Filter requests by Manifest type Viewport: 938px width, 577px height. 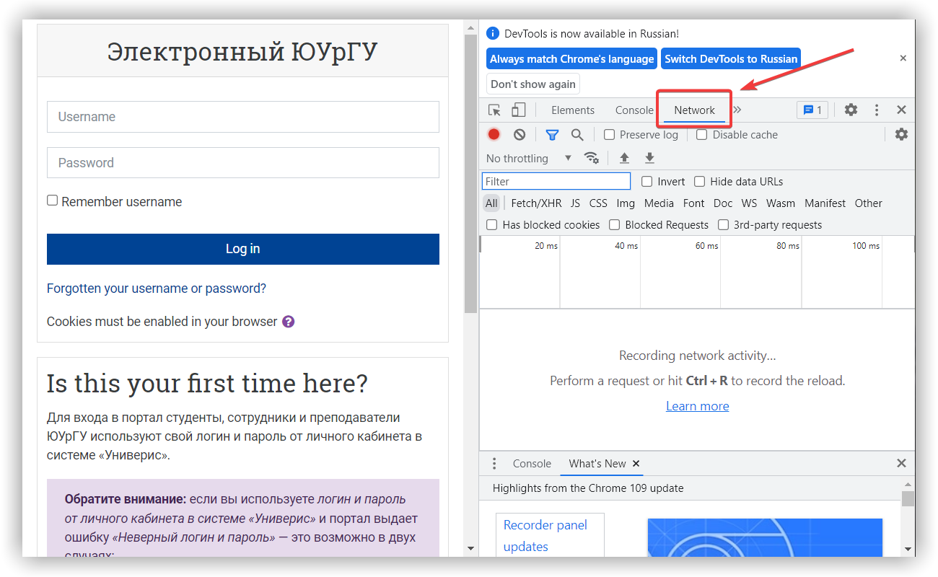(825, 203)
